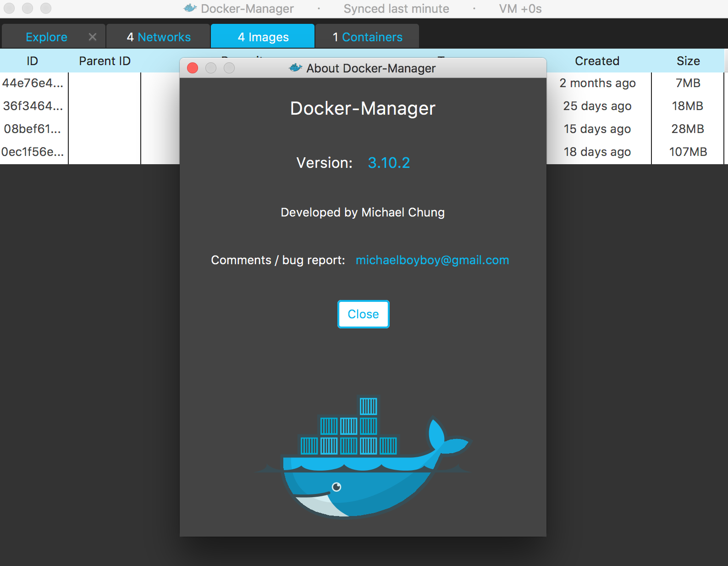Click the Close button in the About dialog
The height and width of the screenshot is (566, 728).
[364, 314]
